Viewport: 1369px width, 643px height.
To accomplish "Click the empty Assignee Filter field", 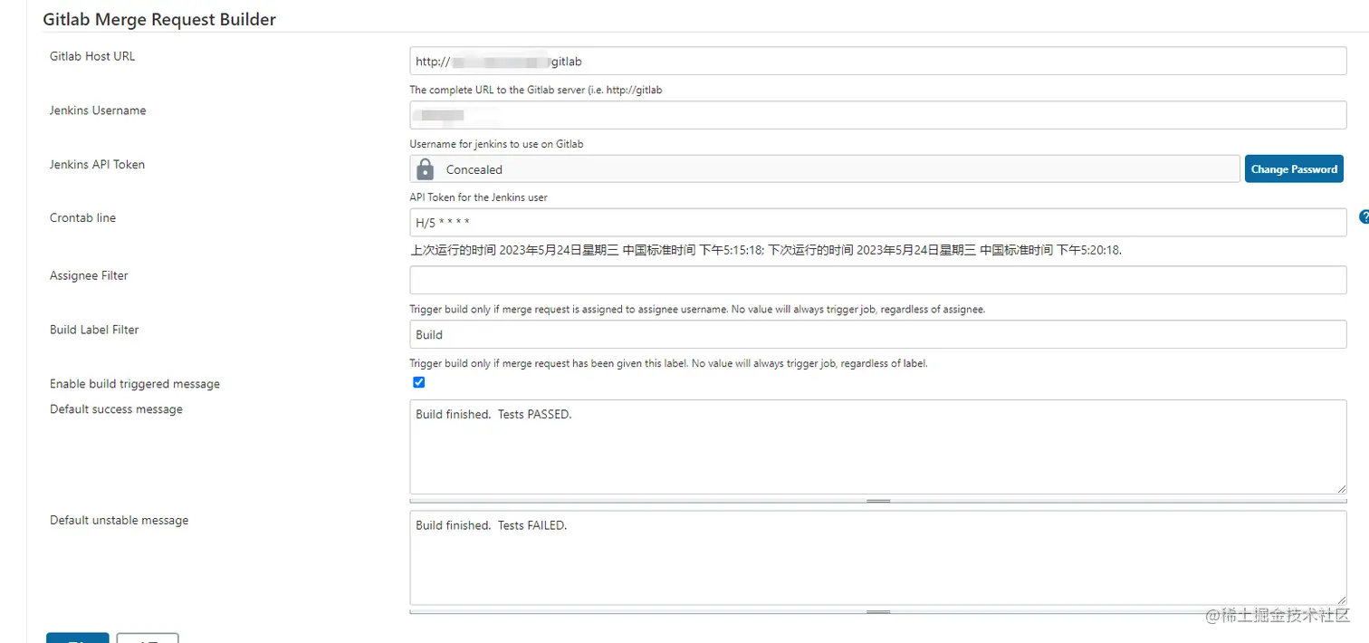I will (878, 280).
